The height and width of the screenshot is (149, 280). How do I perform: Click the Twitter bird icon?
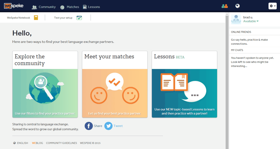108,126
